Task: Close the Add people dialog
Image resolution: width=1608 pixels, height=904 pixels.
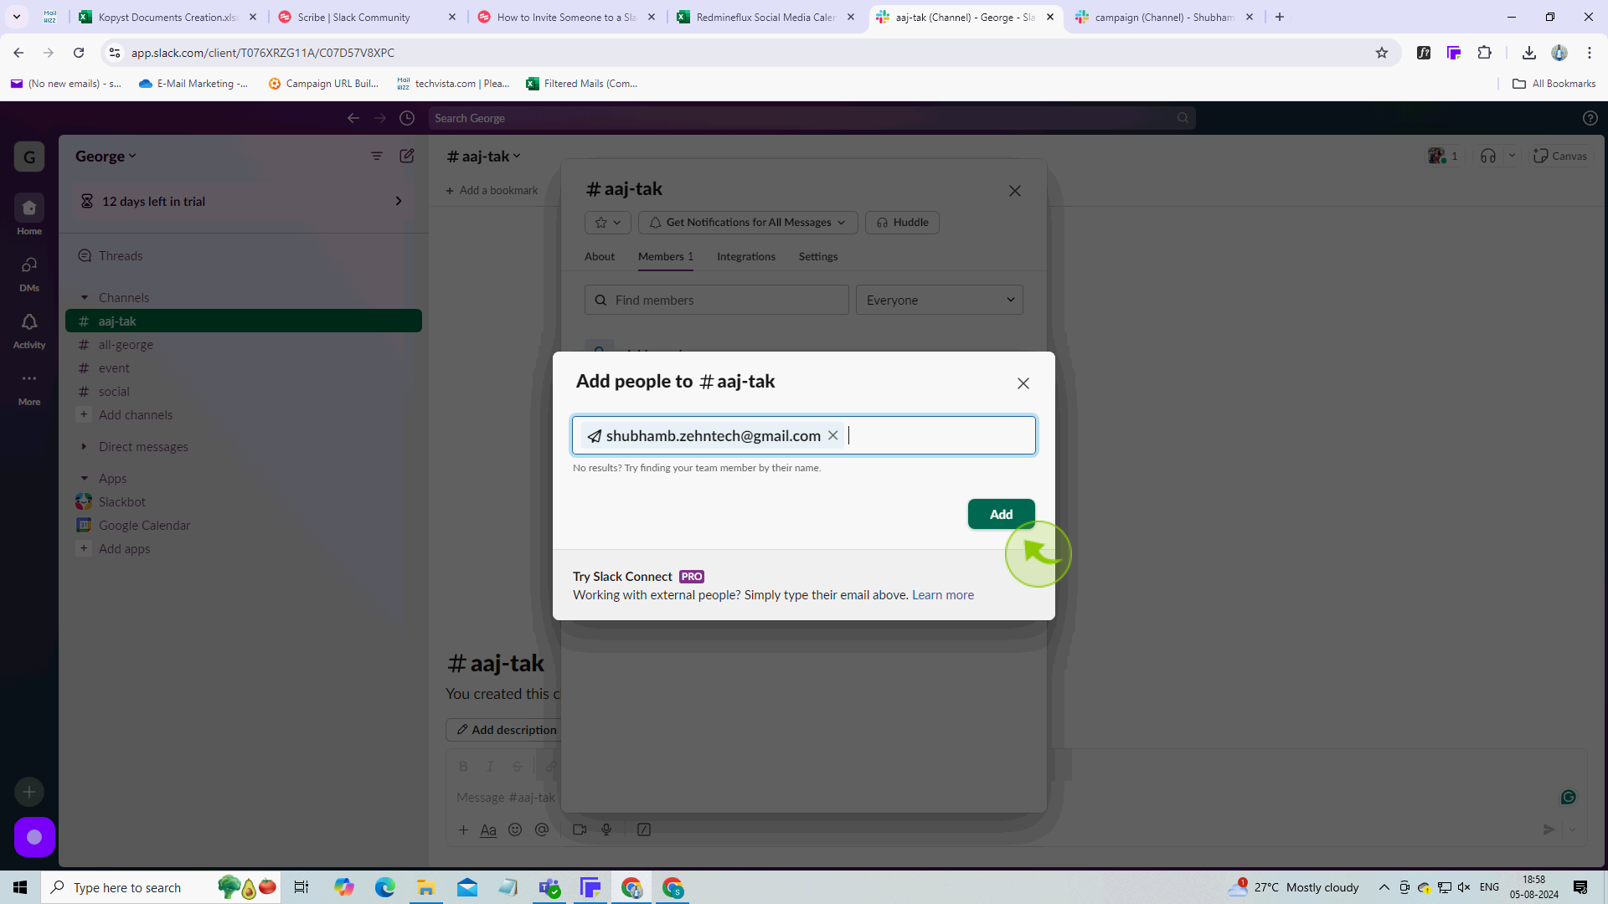Action: tap(1023, 383)
